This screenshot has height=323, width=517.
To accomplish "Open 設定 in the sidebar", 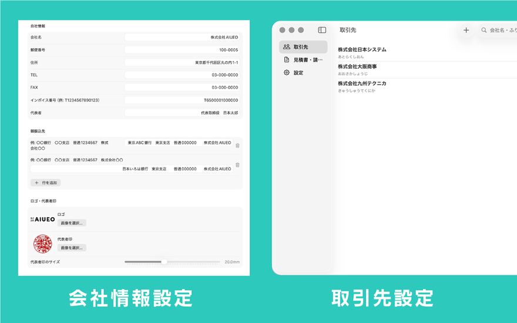I will (x=303, y=72).
